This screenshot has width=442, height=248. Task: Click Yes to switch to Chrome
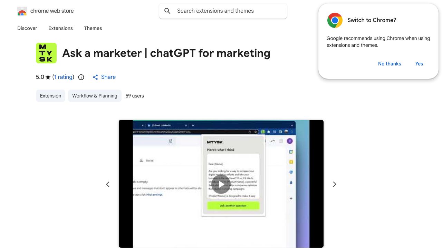click(419, 64)
